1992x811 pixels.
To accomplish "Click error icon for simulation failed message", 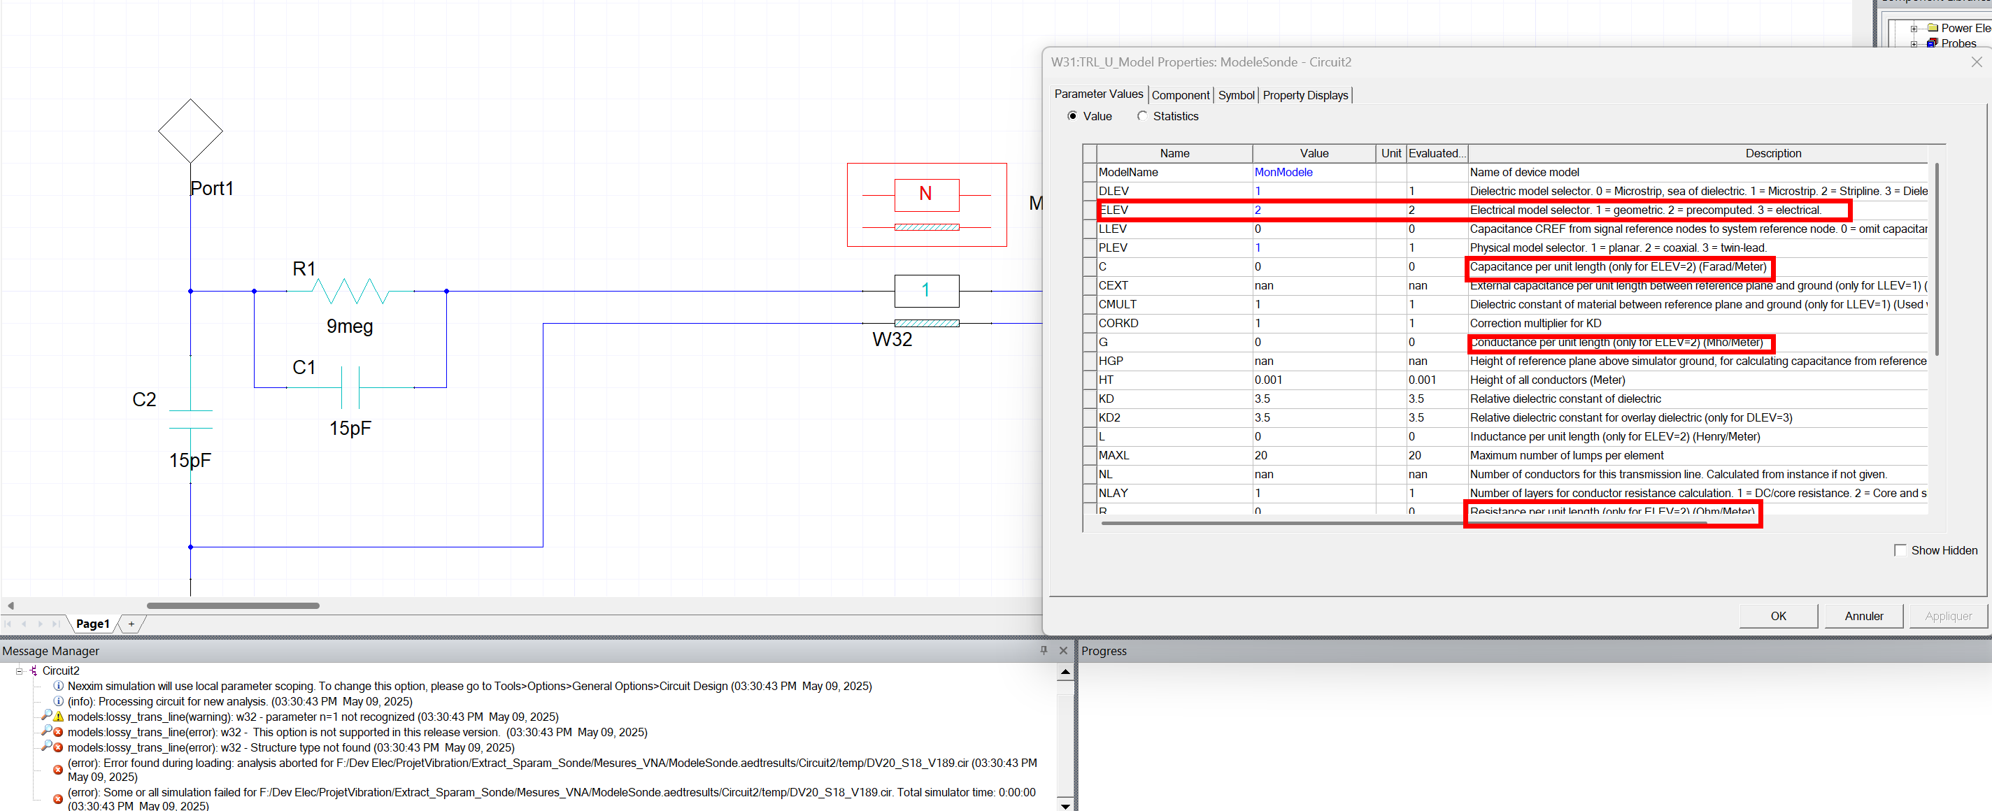I will [x=58, y=799].
